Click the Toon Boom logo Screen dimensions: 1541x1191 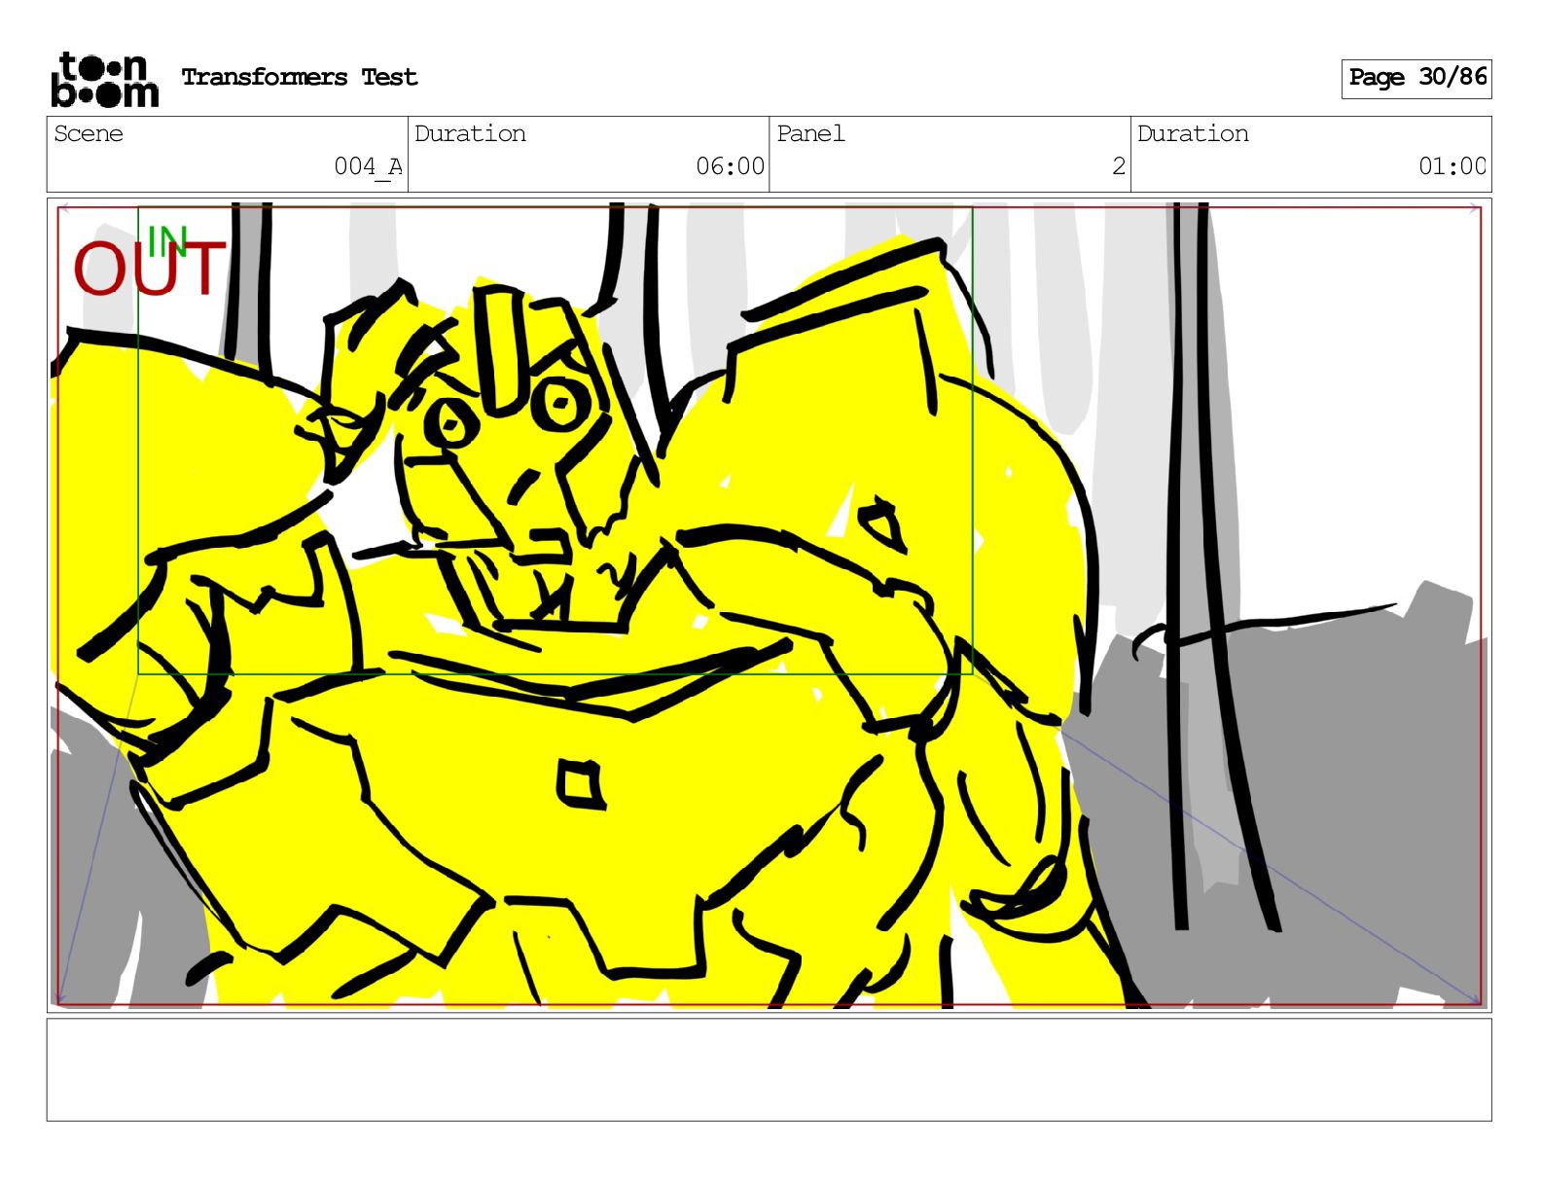coord(104,79)
